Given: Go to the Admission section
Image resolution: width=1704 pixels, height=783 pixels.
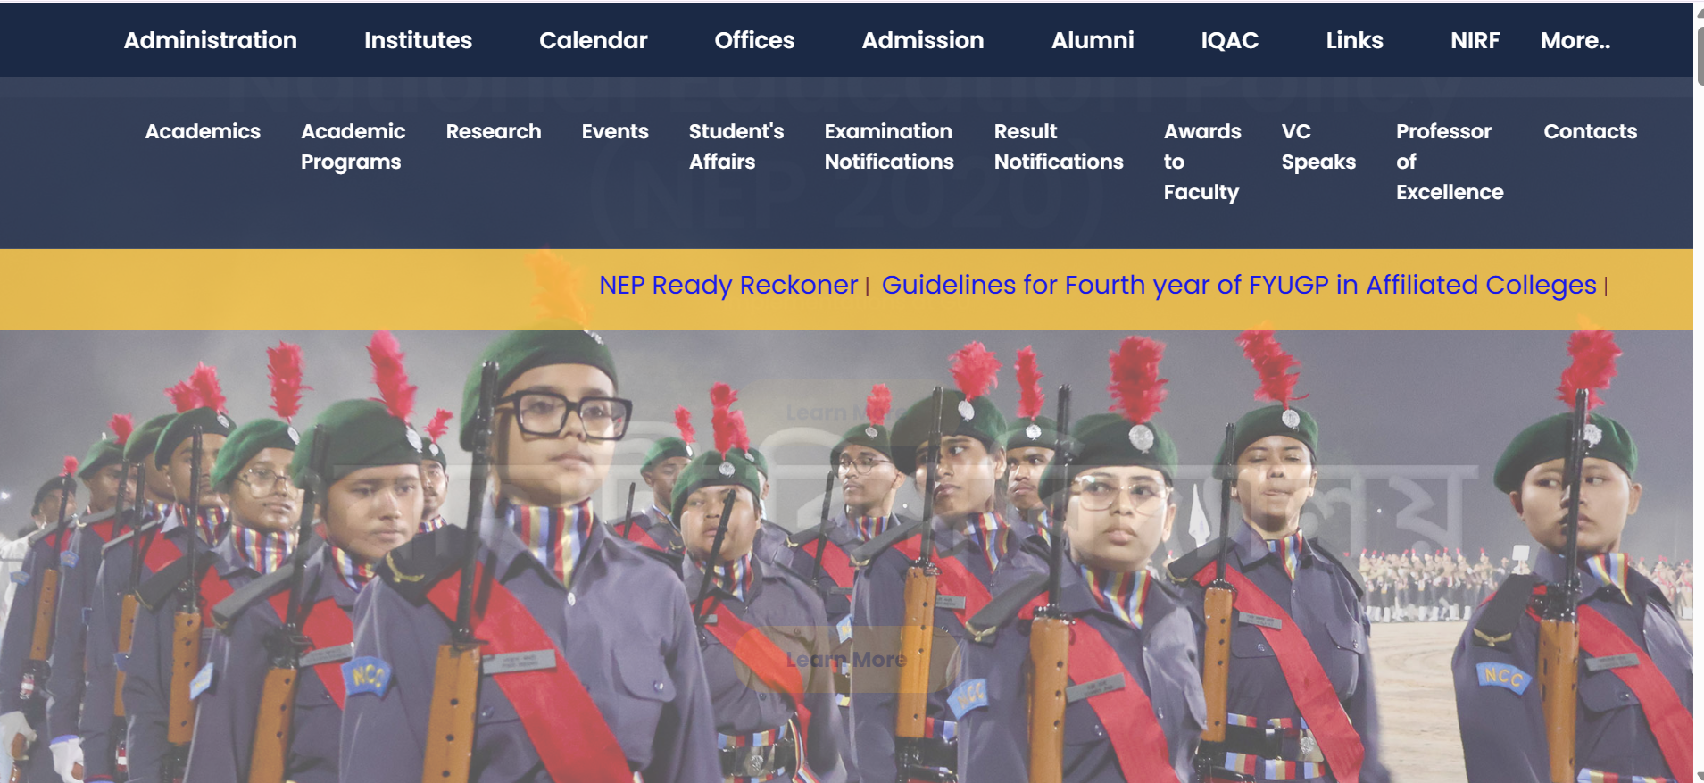Looking at the screenshot, I should (x=923, y=40).
